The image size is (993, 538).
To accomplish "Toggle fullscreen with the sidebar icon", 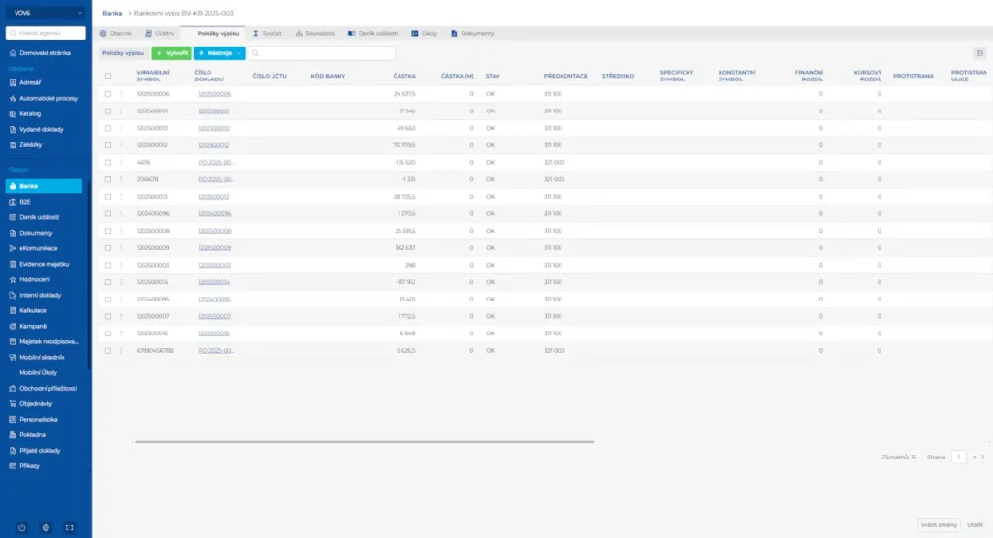I will point(69,527).
